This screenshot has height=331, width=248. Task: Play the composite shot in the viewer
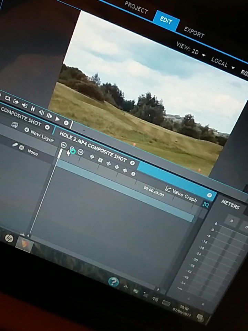58,119
